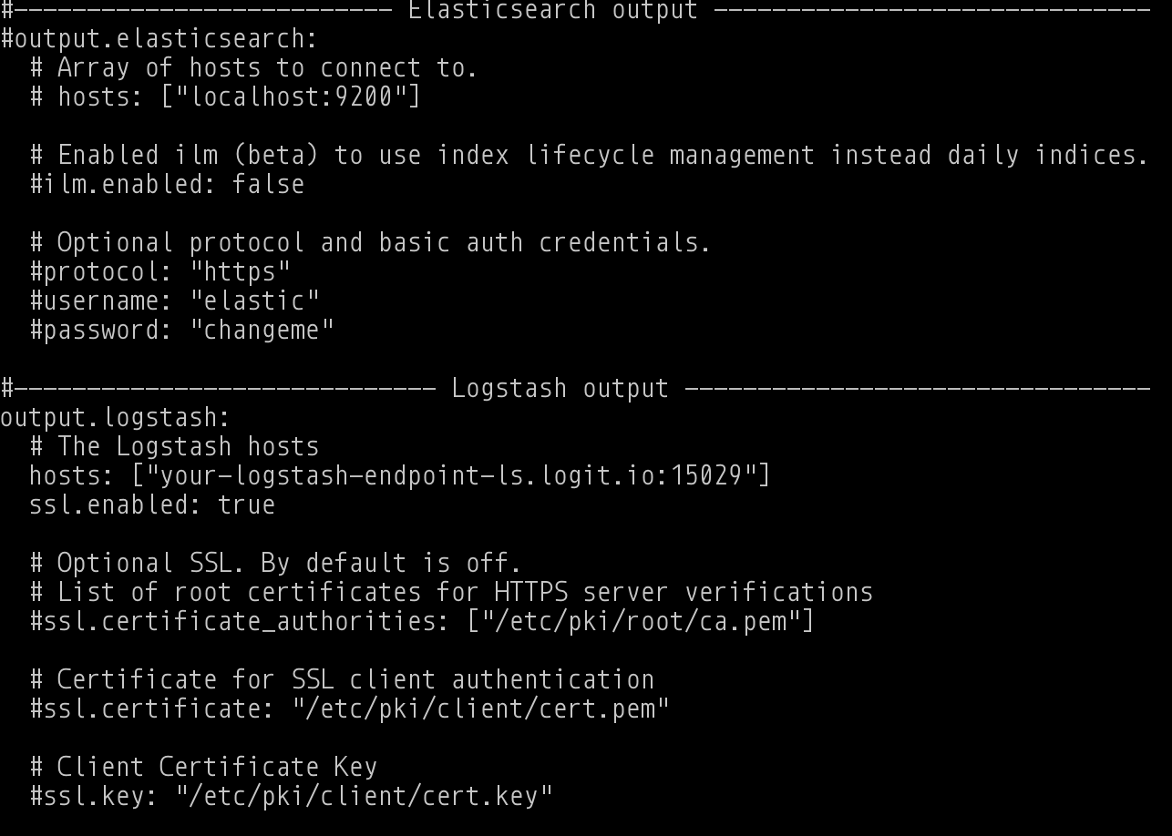This screenshot has width=1172, height=836.
Task: Click the commented hosts "localhost:9200" value
Action: 291,97
